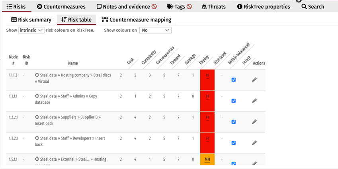Screen dimensions: 338x169
Task: Switch to the Countermeasures tab
Action: click(x=61, y=7)
